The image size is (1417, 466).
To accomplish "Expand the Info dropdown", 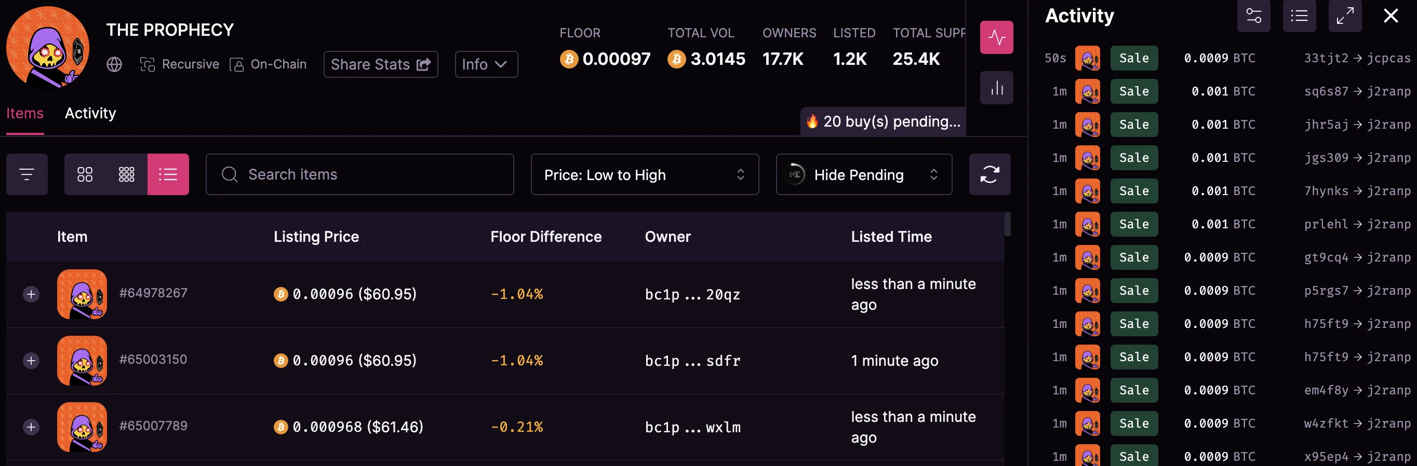I will point(486,65).
